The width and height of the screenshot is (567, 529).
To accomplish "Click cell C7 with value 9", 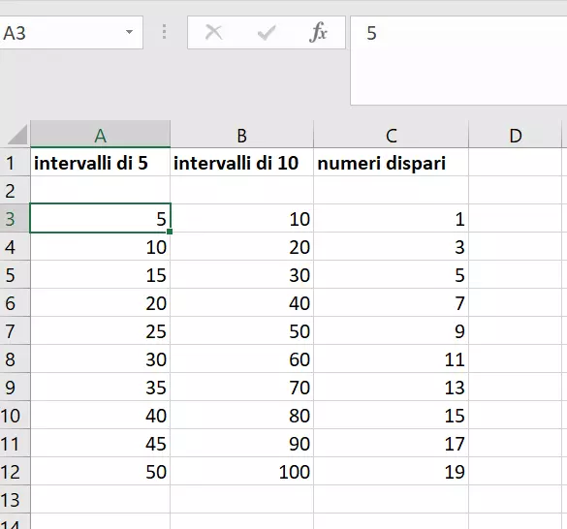I will [x=391, y=330].
